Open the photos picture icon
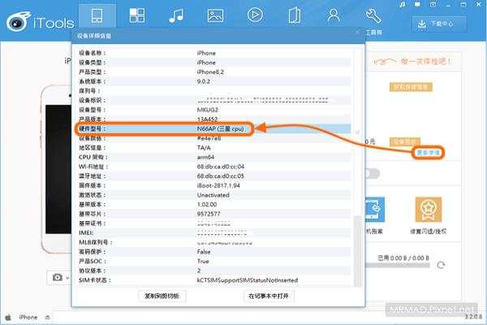The height and width of the screenshot is (325, 487). (x=216, y=15)
